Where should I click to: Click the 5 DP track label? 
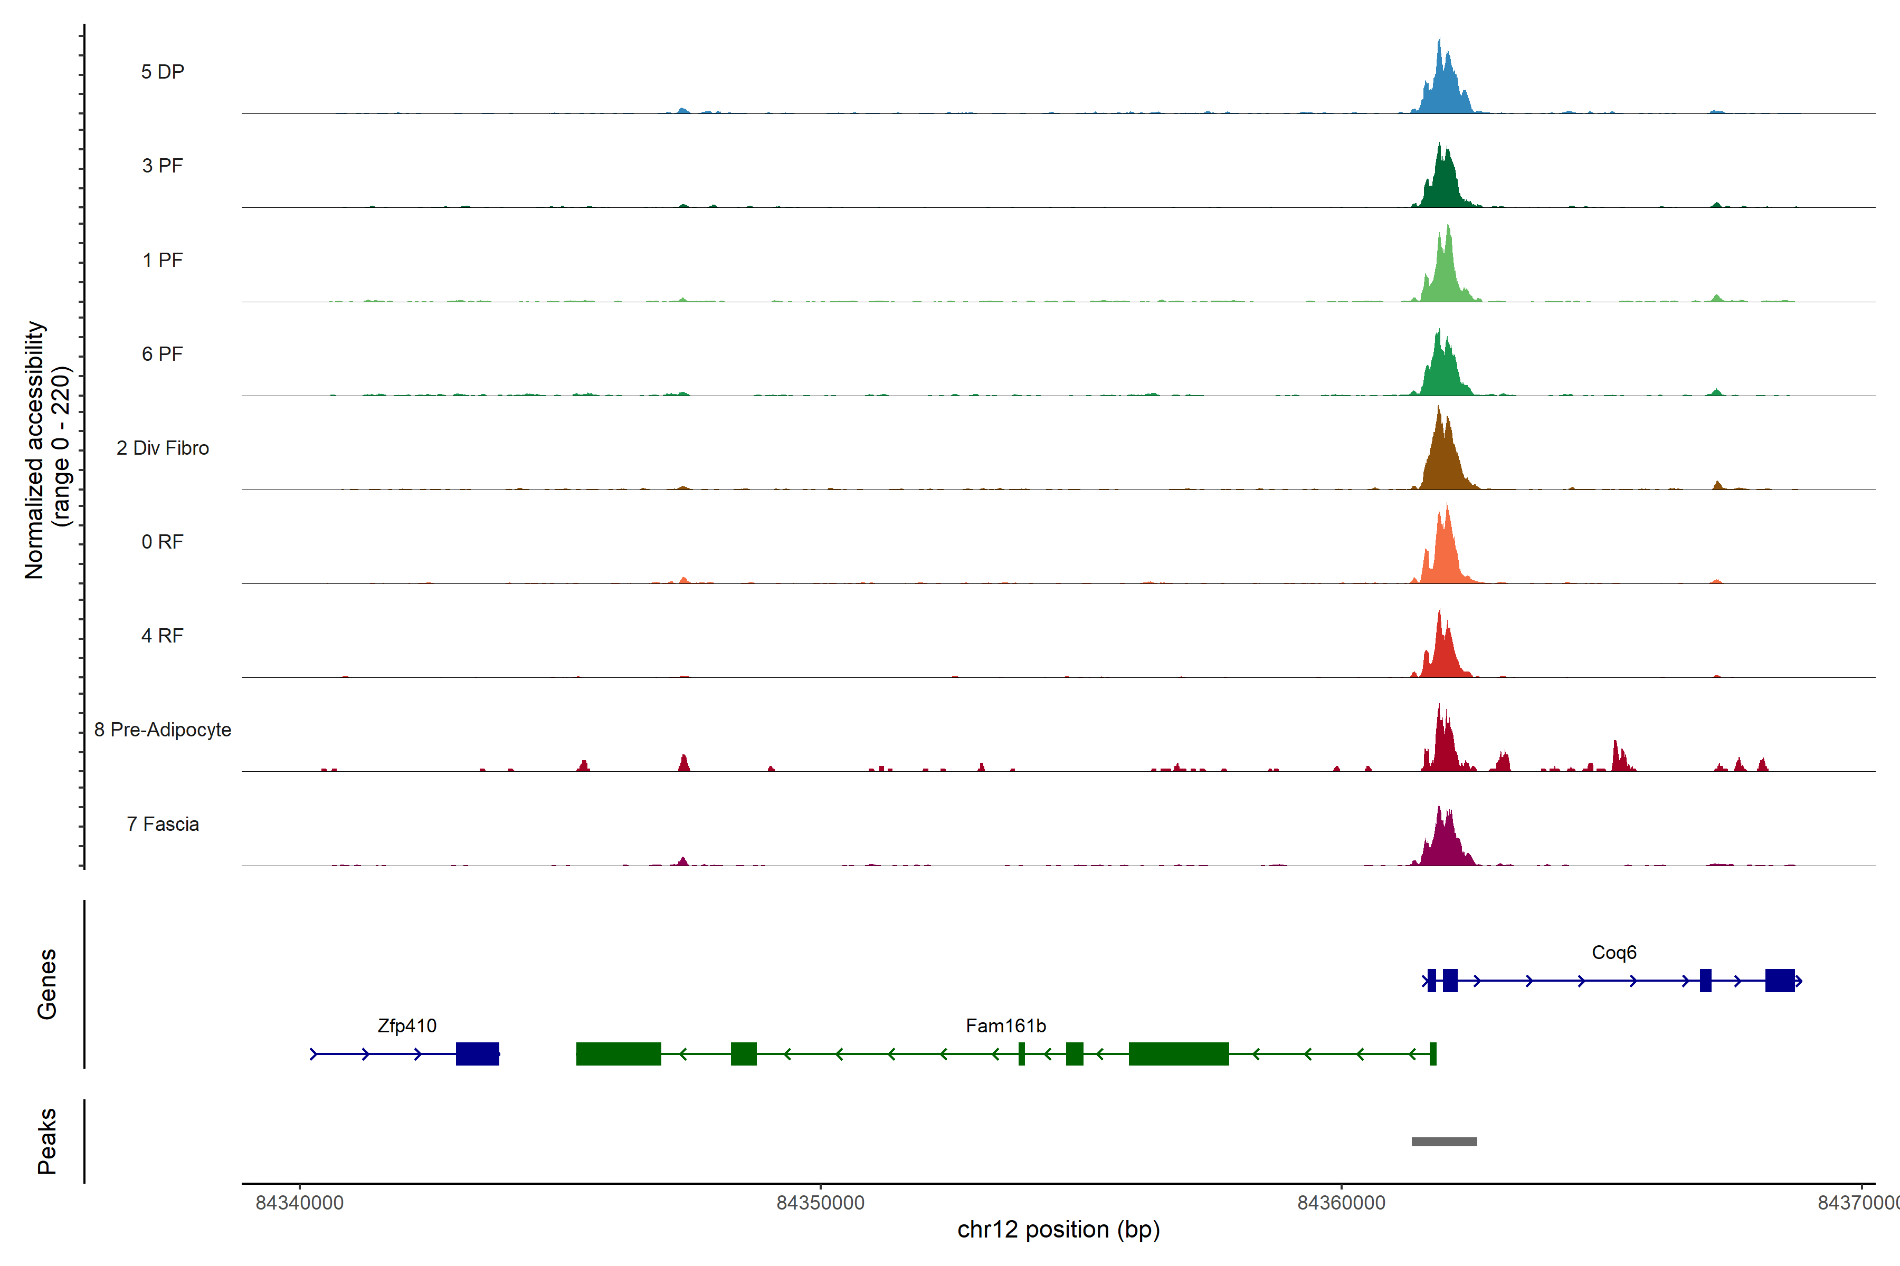tap(163, 72)
